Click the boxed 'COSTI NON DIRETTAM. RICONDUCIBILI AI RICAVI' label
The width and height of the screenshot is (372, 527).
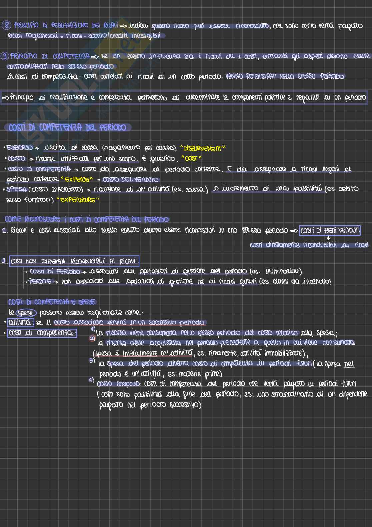pyautogui.click(x=74, y=261)
